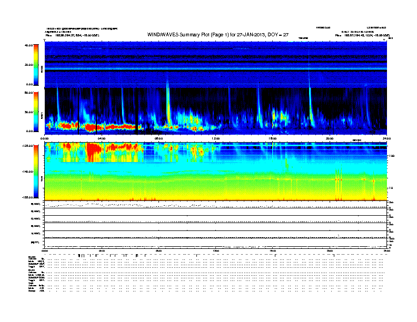This screenshot has height=322, width=417.
Task: Click the 12:00 time label under the RAD1 spectrogram
Action: click(x=216, y=138)
